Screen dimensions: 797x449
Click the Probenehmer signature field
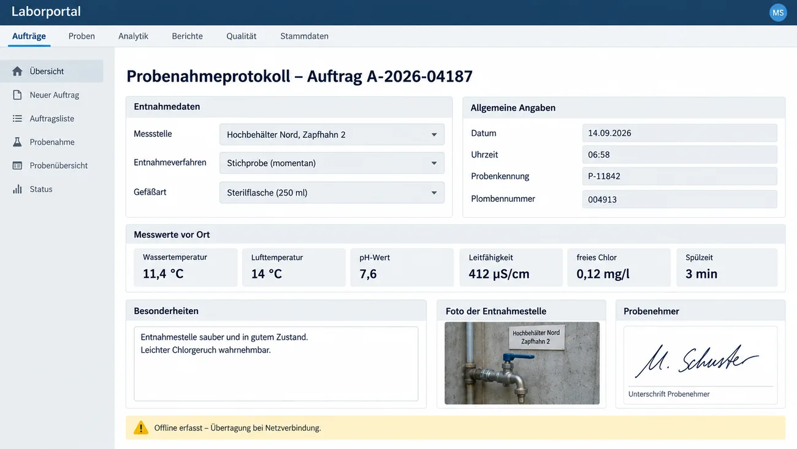[x=700, y=366]
